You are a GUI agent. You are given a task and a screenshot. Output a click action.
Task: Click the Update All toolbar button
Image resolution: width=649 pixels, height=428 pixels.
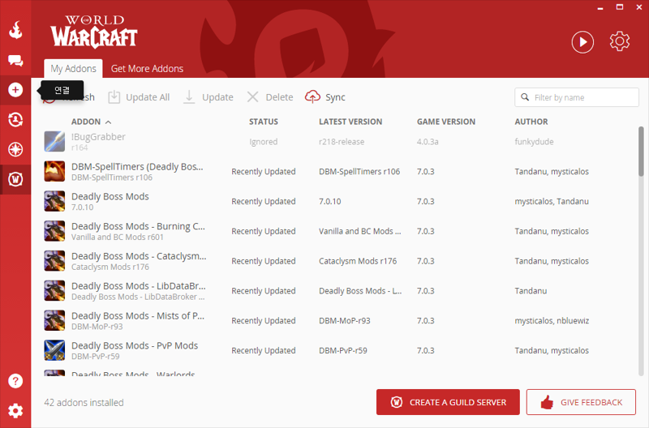pyautogui.click(x=139, y=97)
